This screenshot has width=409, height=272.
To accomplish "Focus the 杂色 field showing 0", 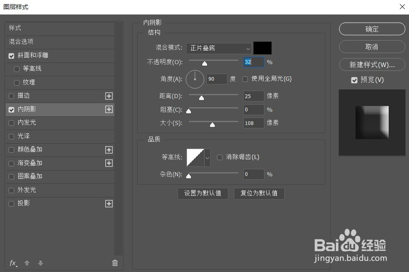I will coord(254,174).
